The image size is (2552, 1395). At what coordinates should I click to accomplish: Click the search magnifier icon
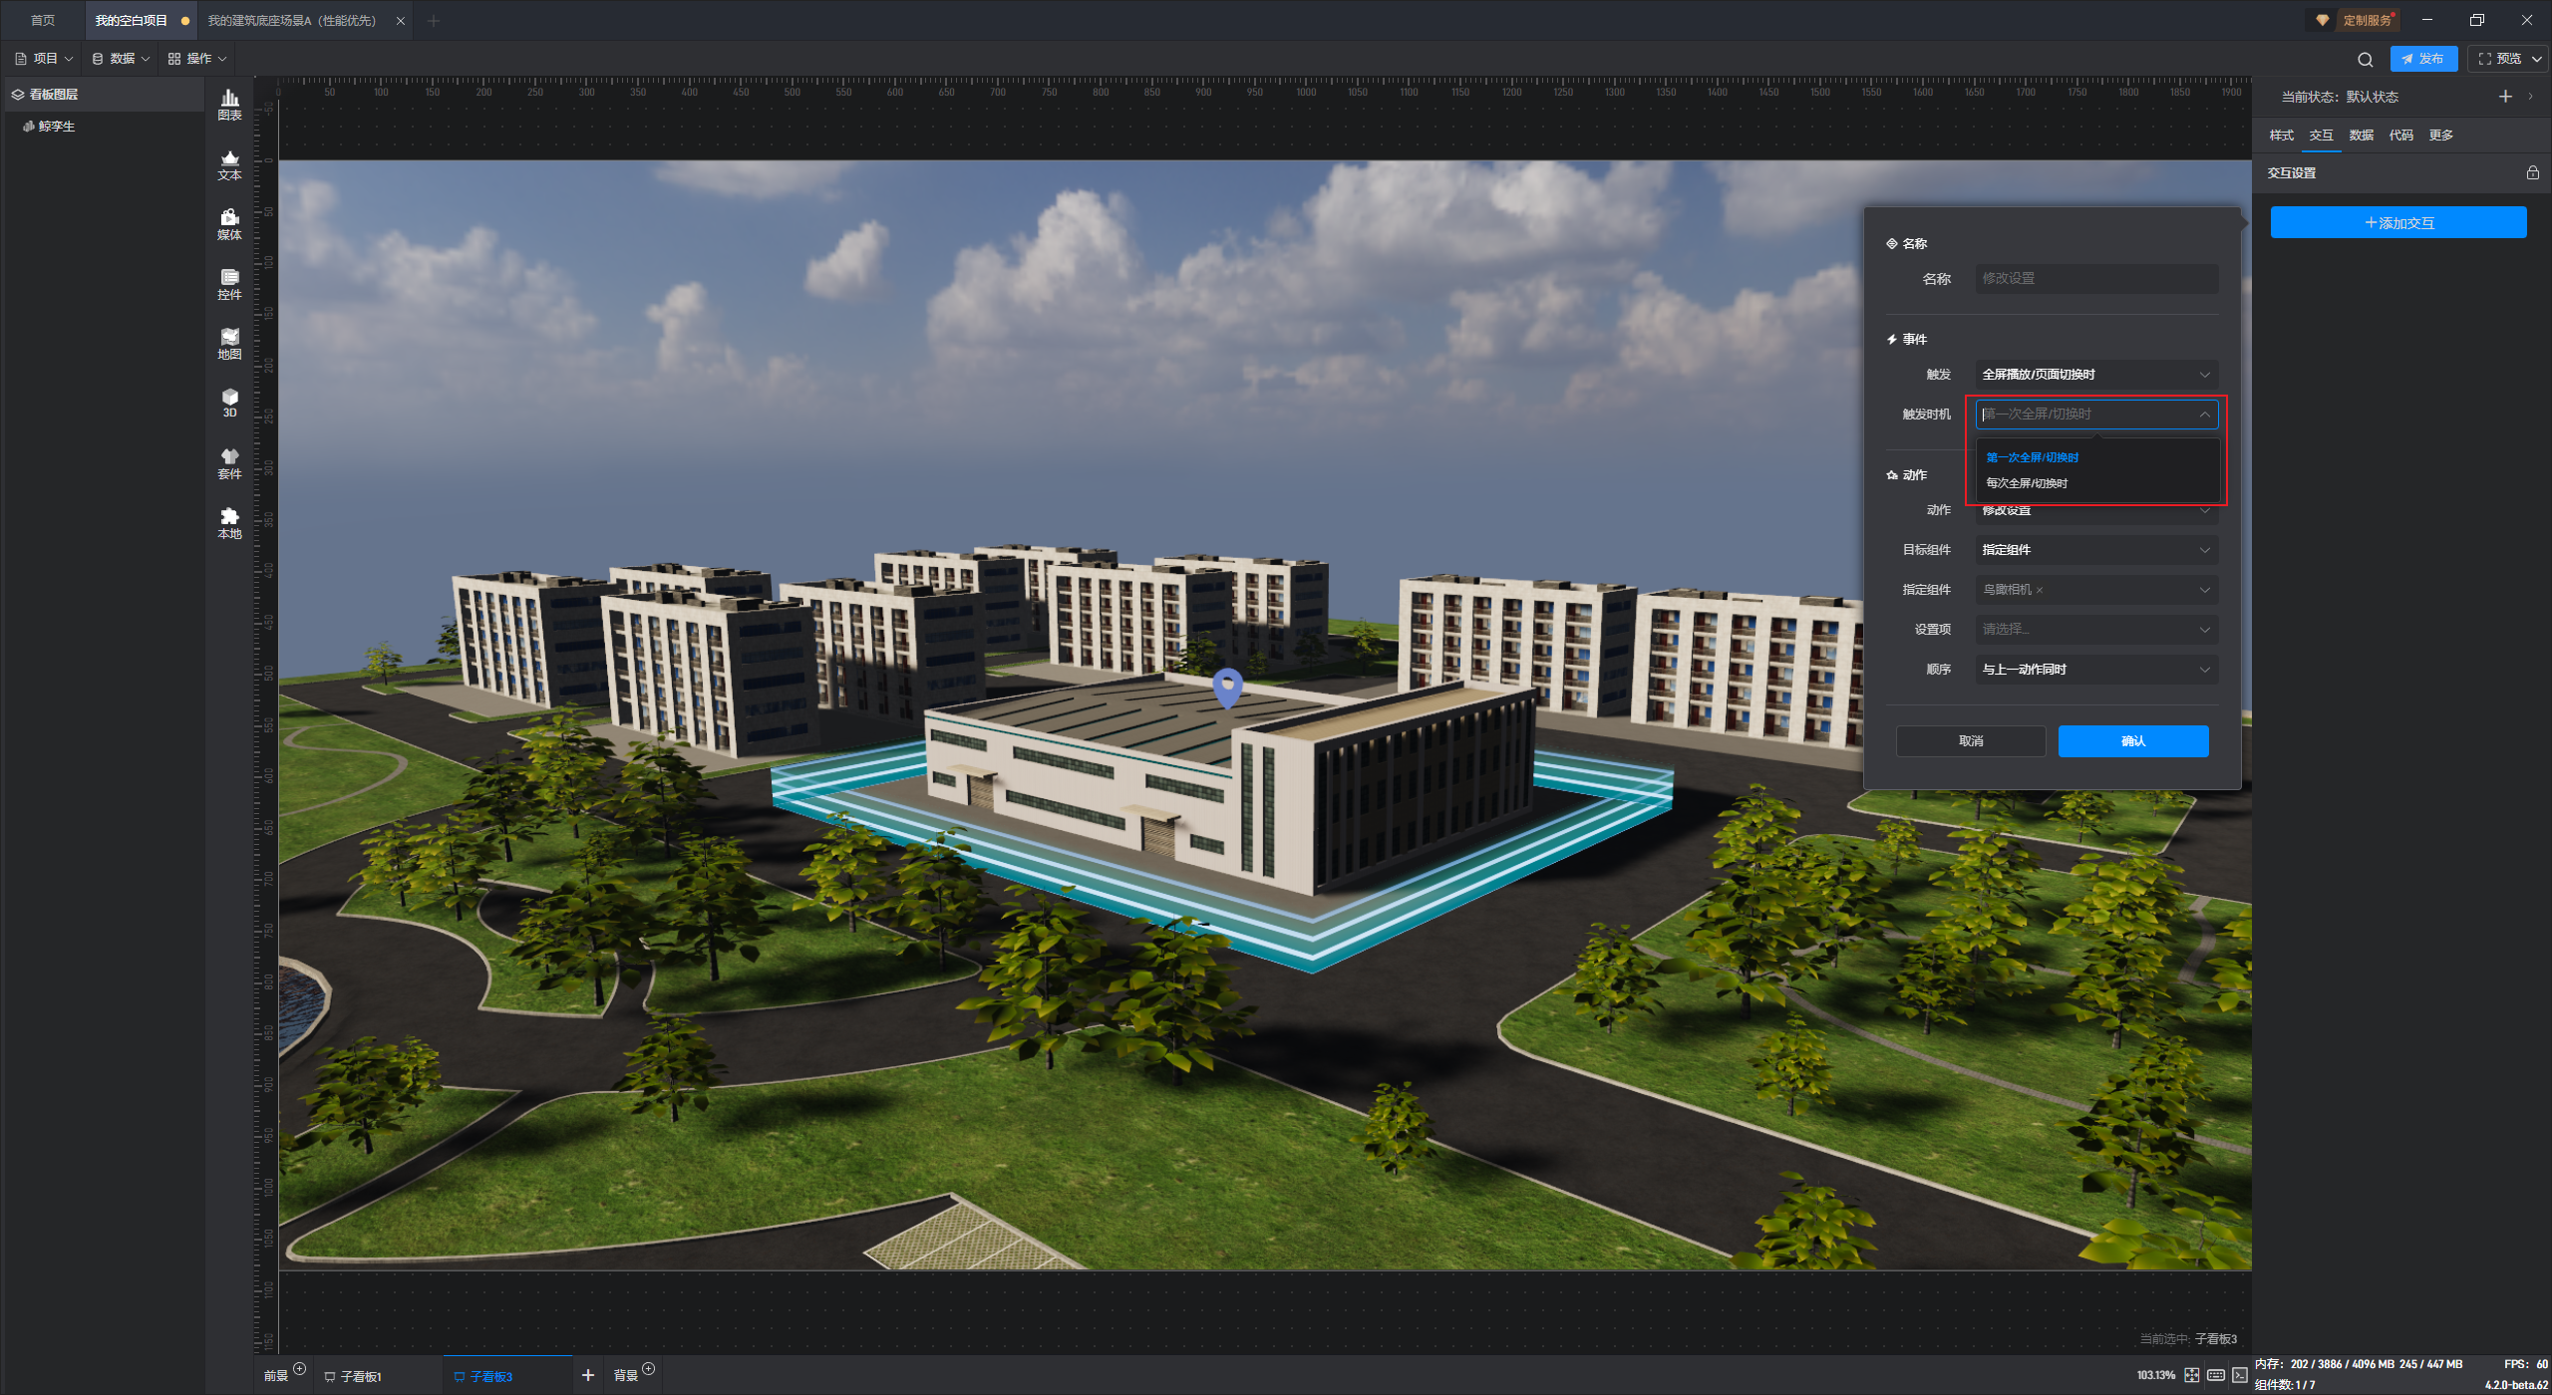(x=2365, y=59)
